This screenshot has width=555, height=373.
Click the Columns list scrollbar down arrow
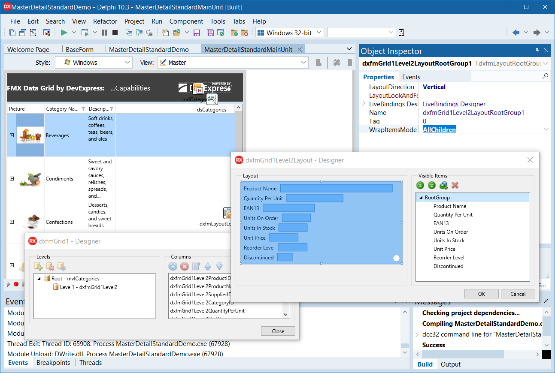tap(286, 314)
